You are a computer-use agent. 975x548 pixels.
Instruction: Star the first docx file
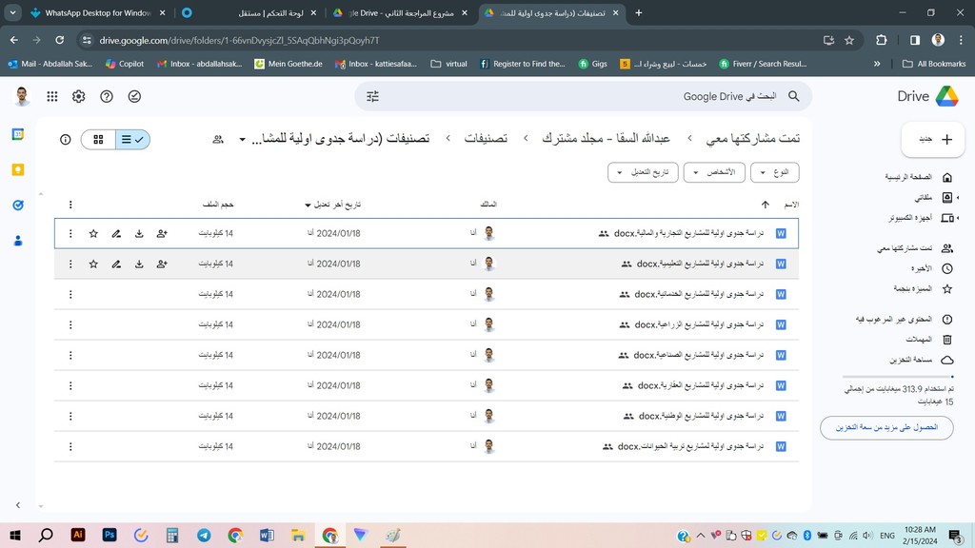click(x=93, y=233)
